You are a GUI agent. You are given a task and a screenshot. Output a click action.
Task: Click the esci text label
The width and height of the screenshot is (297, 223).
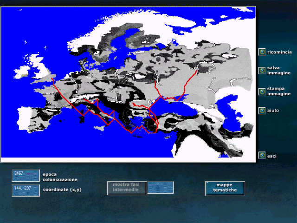(272, 156)
